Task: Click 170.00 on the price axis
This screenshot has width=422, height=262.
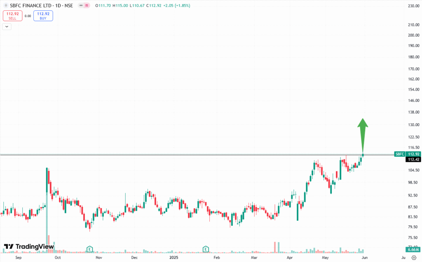Action: [414, 69]
